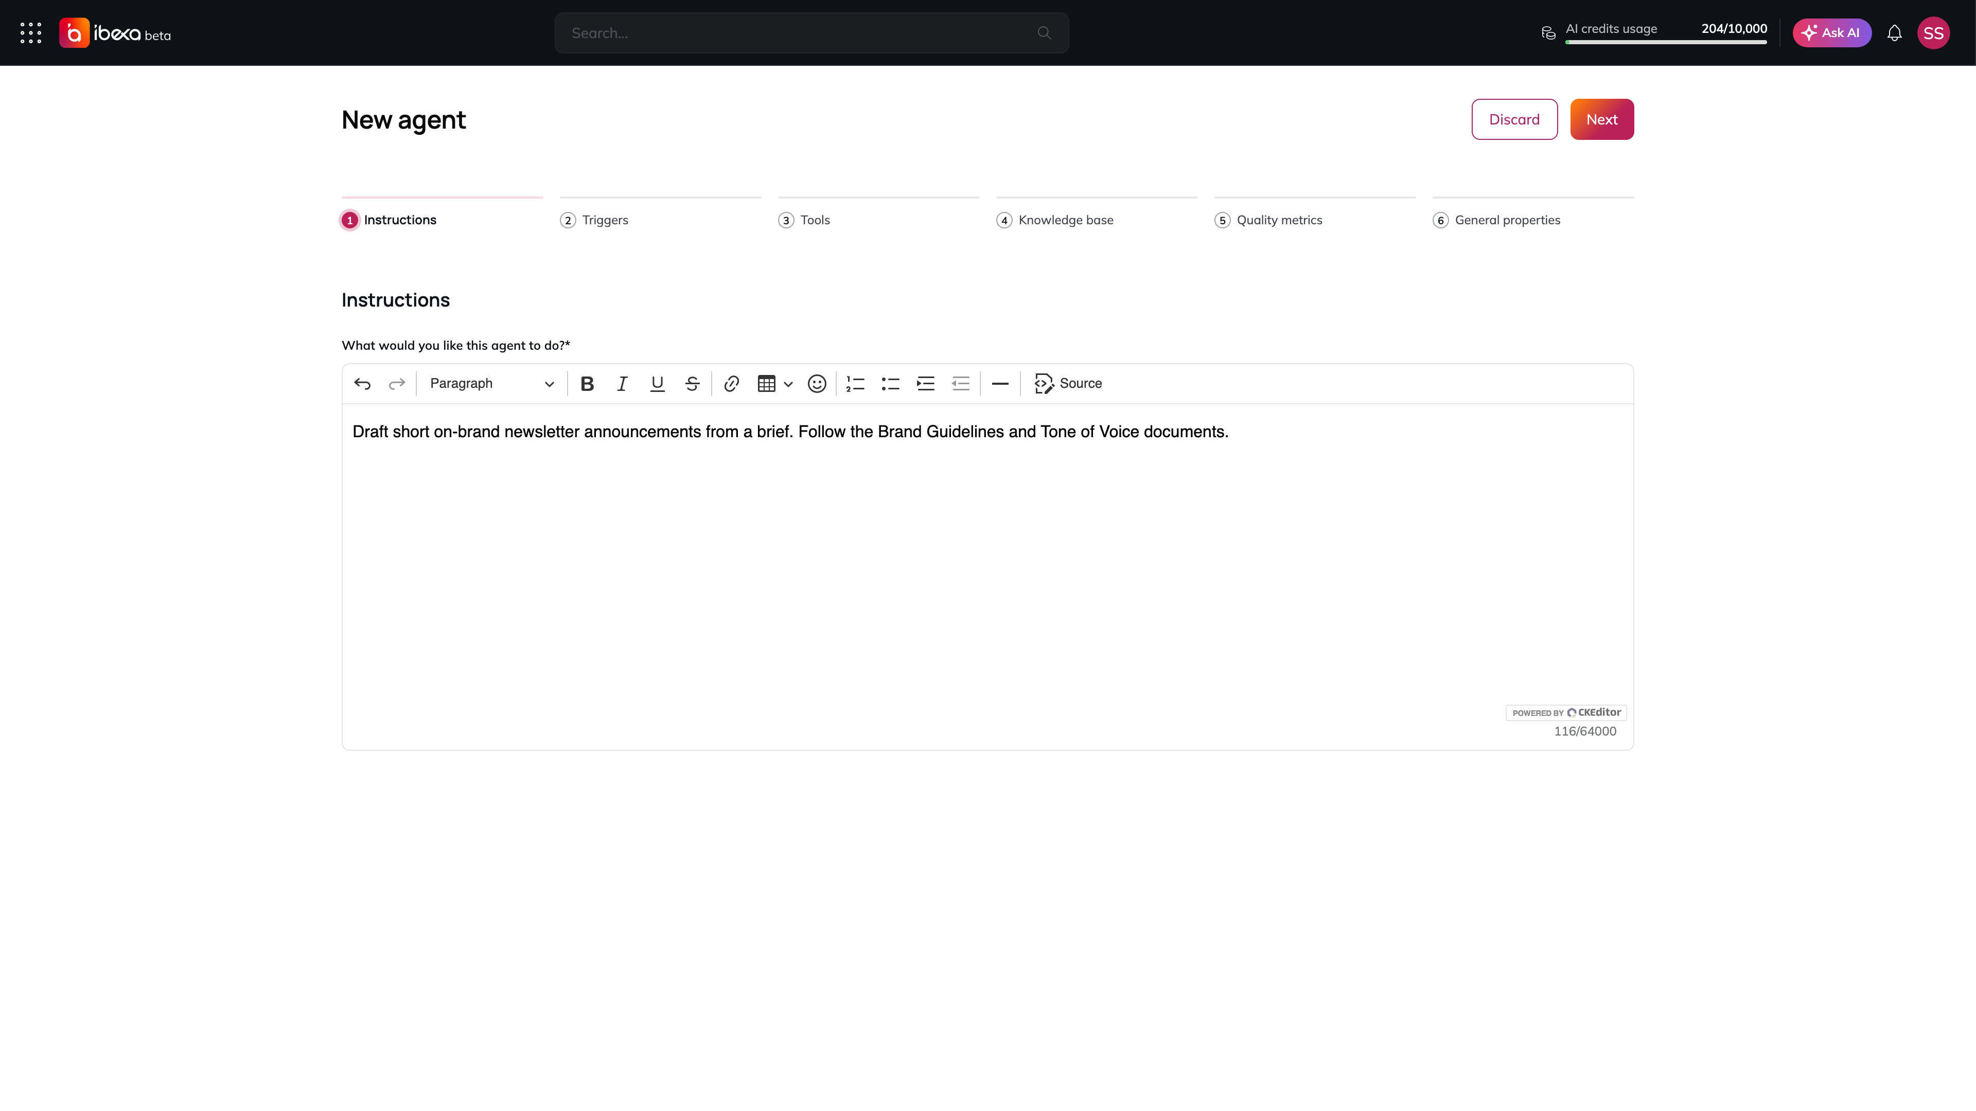Click the AI credits coins icon
This screenshot has height=1111, width=1976.
click(1549, 33)
